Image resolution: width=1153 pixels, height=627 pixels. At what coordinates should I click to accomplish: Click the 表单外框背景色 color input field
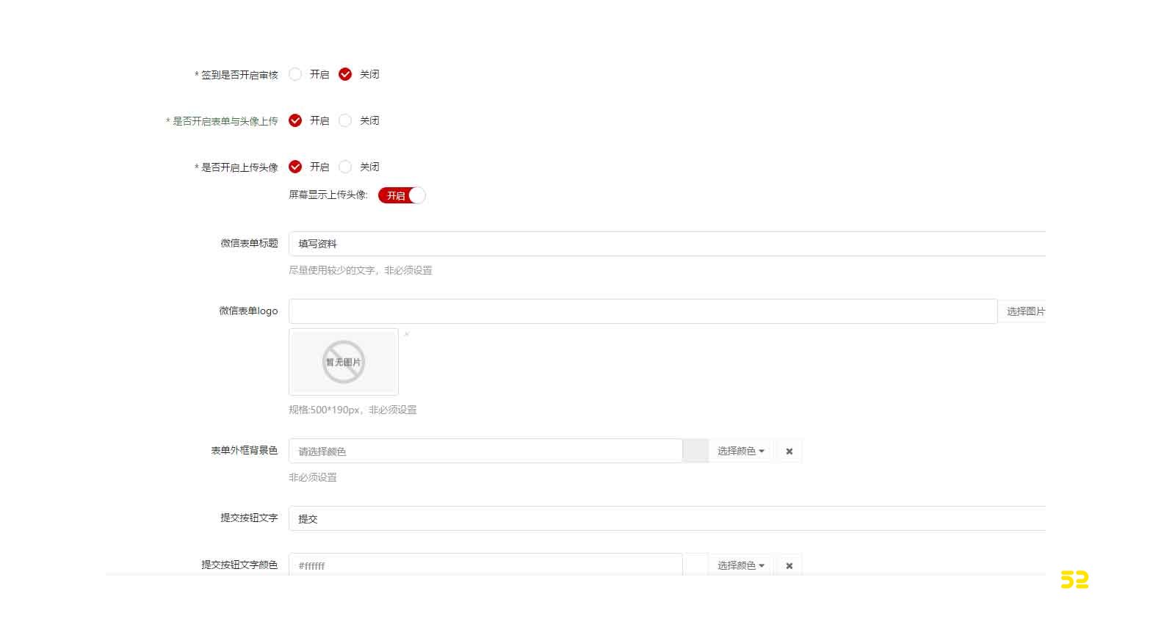(485, 451)
